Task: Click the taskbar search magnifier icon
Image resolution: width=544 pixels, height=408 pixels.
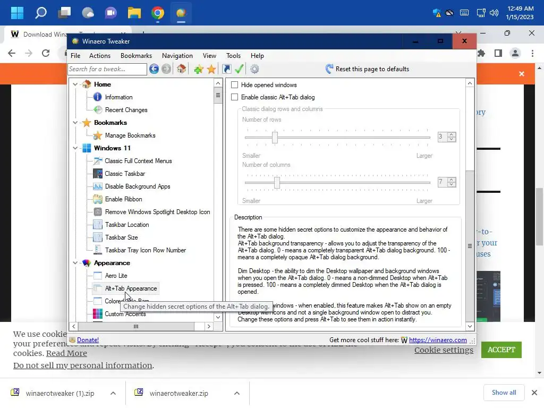Action: point(41,13)
